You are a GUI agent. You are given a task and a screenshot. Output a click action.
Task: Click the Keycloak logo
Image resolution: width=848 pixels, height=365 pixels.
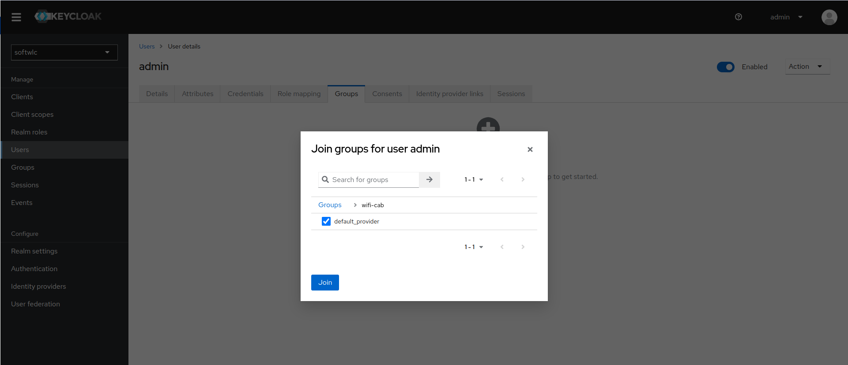[x=68, y=17]
